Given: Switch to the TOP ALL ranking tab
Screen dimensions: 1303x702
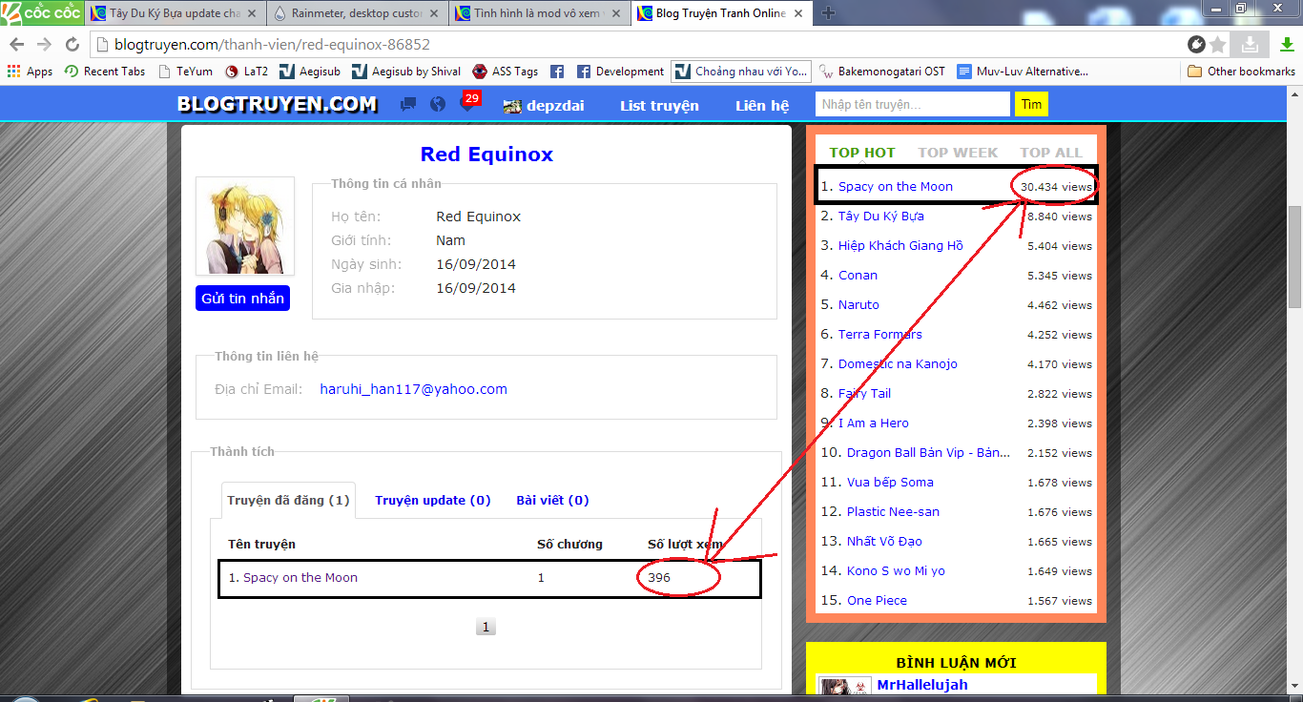Looking at the screenshot, I should (x=1051, y=153).
